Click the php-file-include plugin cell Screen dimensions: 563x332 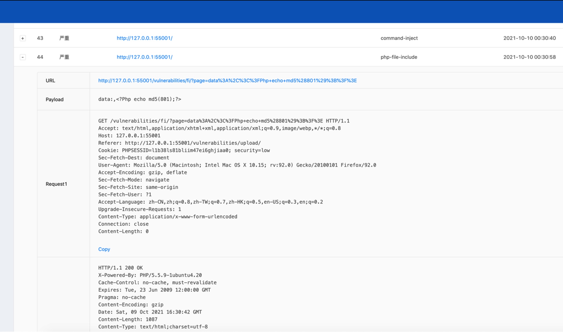399,57
